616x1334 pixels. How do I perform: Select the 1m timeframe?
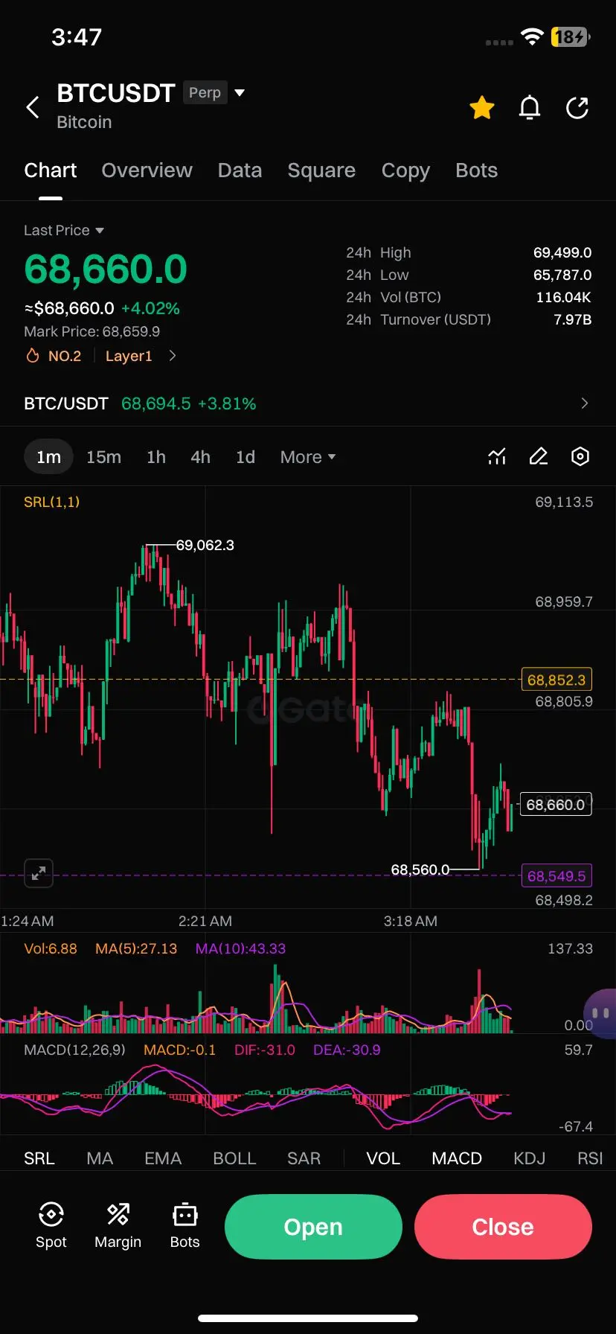pos(49,457)
